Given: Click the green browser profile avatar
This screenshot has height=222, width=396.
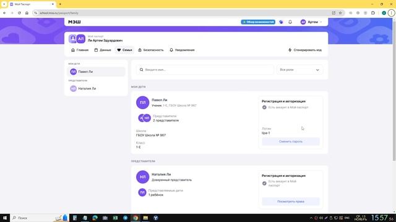Looking at the screenshot, I should coord(384,13).
